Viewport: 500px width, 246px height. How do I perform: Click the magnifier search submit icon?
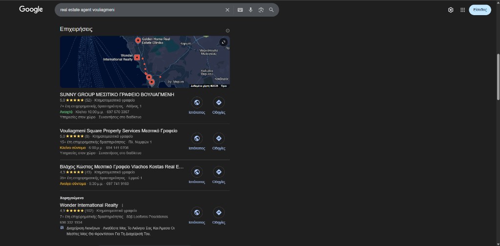click(x=271, y=10)
